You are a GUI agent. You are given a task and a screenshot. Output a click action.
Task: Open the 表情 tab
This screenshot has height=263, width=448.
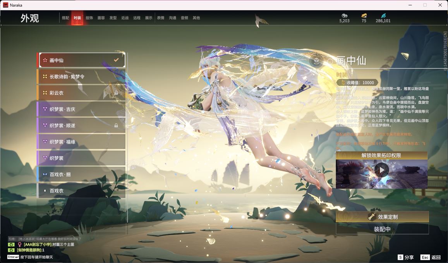pos(161,18)
